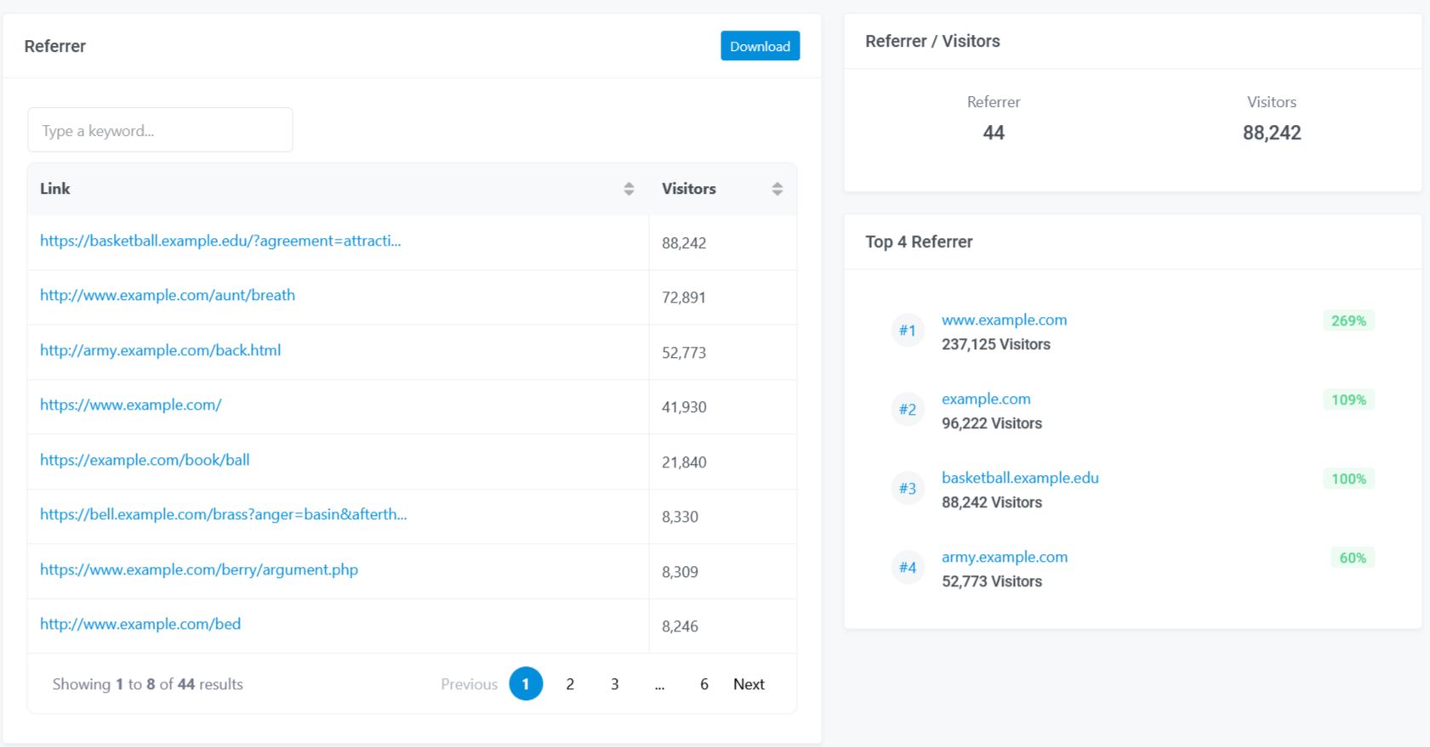Open http://www.example.com/aunt/breath link

point(168,295)
